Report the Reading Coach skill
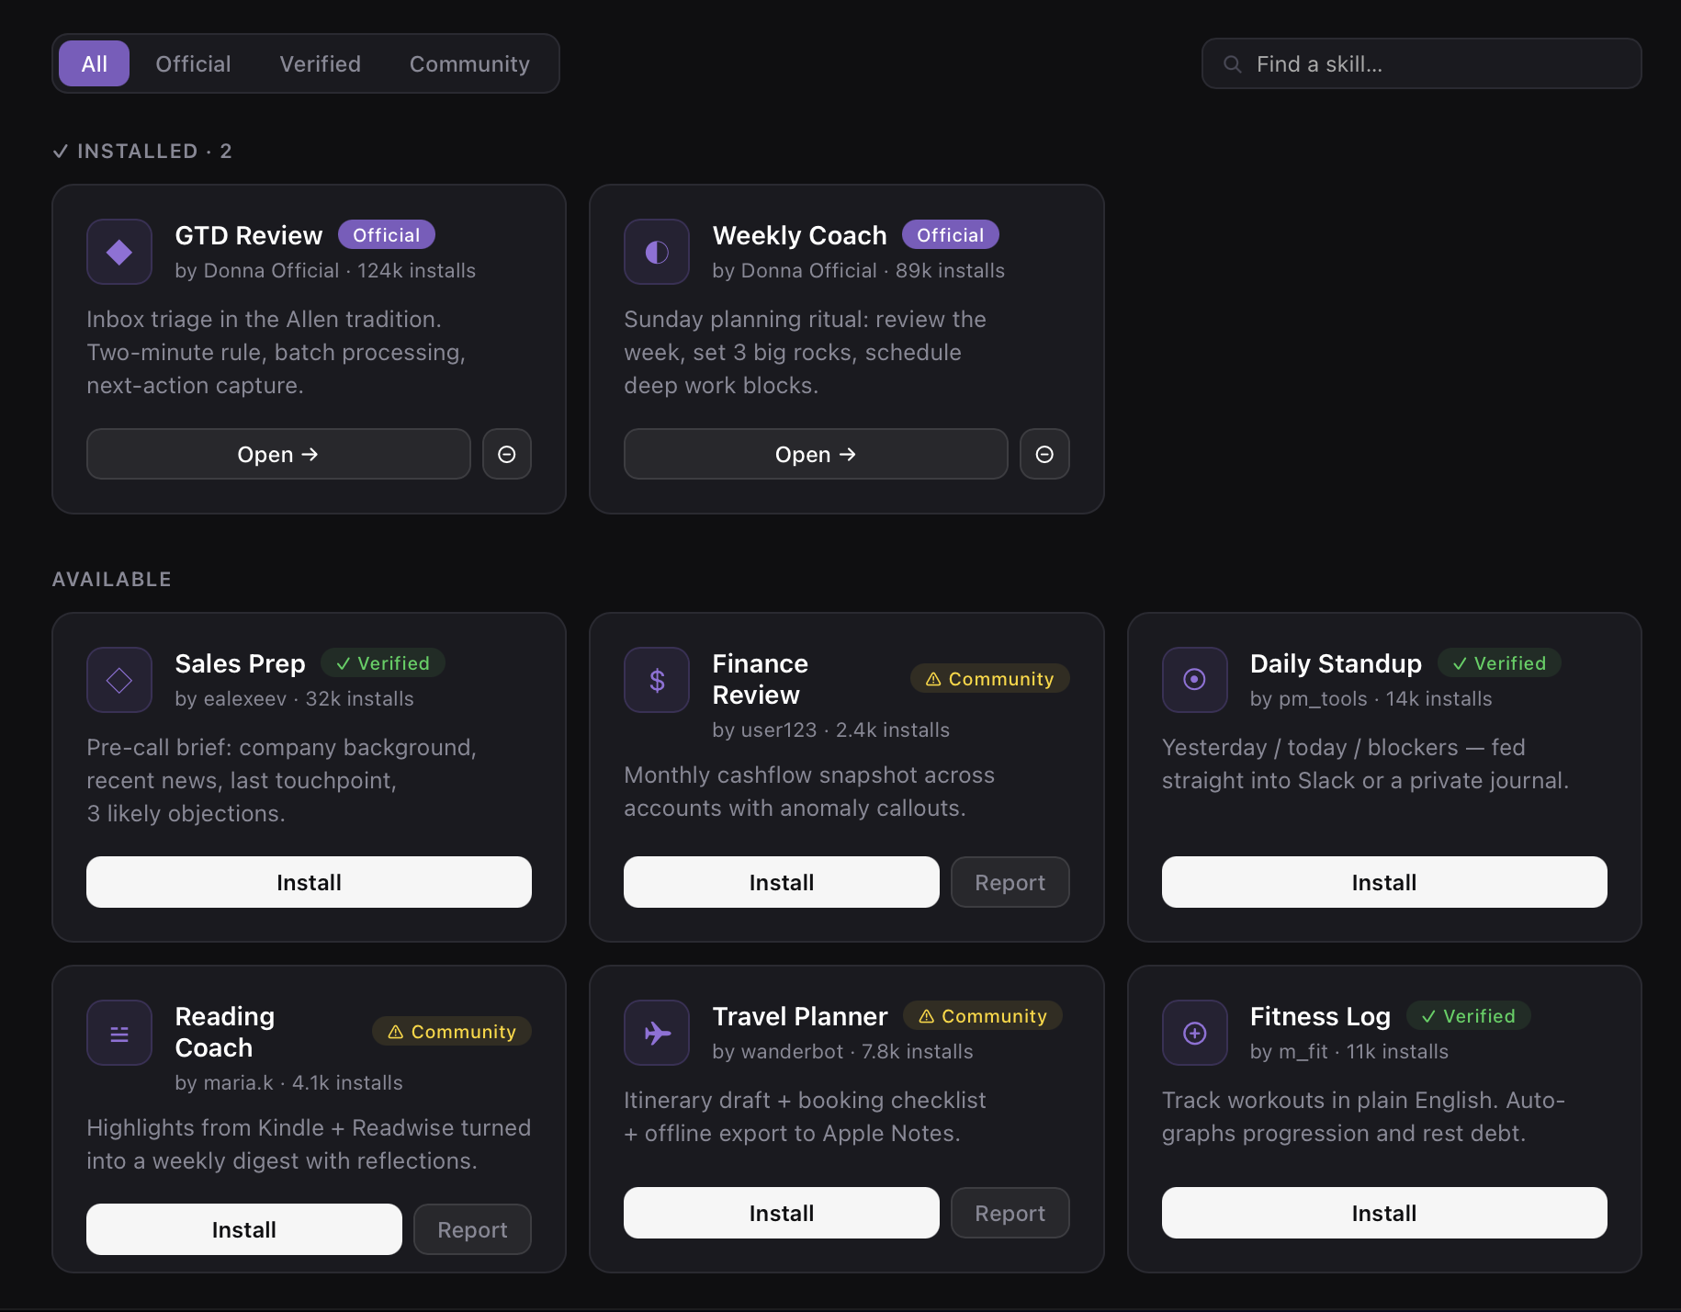Screen dimensions: 1681x1312 472,1229
